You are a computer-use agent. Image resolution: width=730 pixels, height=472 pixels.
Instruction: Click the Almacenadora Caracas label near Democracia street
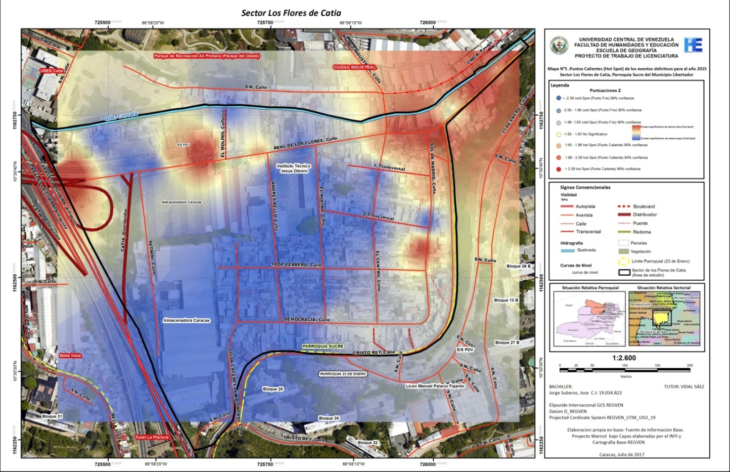(186, 320)
